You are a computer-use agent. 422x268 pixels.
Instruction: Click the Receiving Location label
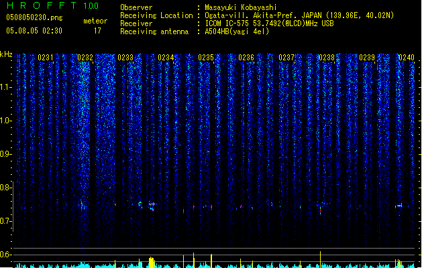click(156, 15)
